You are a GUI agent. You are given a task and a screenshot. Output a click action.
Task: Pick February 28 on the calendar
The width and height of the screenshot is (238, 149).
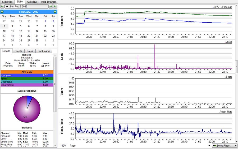[x=37, y=41]
